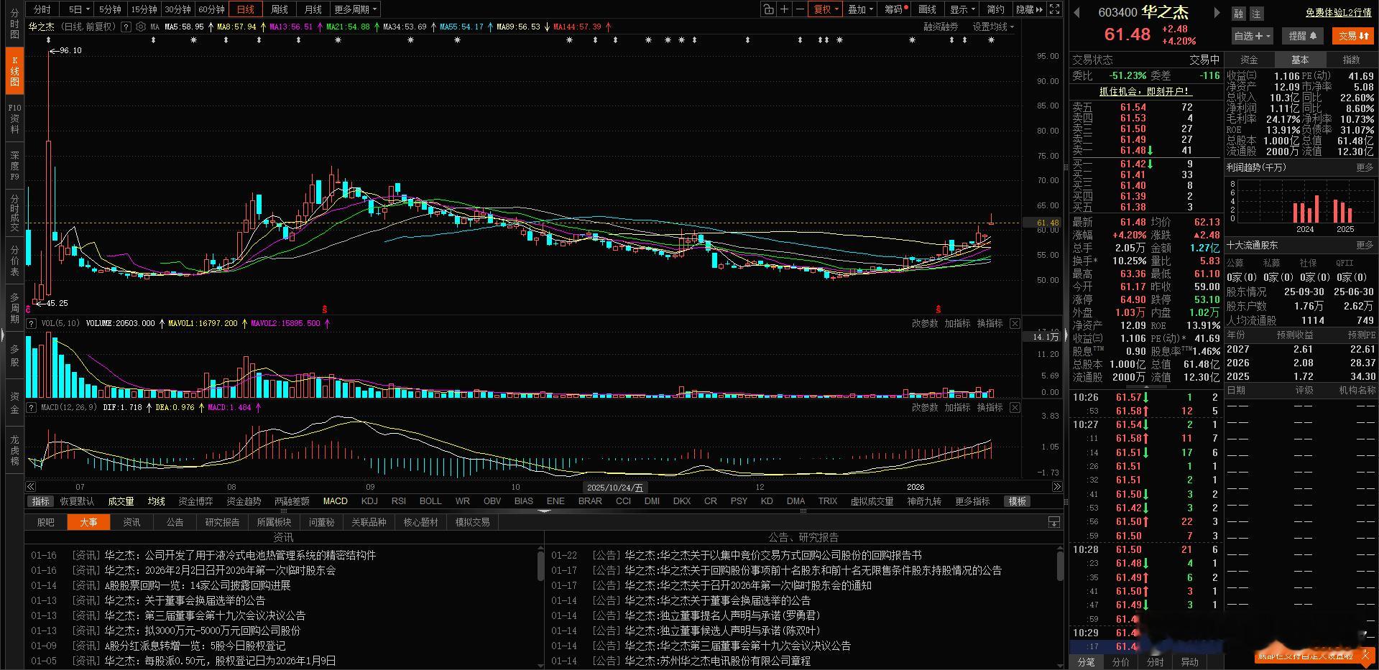Viewport: 1379px width, 670px height.
Task: Open 分时成交 in the left sidebar
Action: 14,213
